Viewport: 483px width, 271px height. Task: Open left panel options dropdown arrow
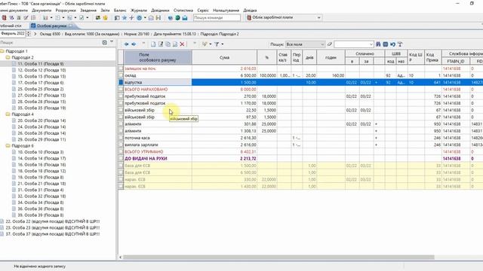(x=112, y=42)
